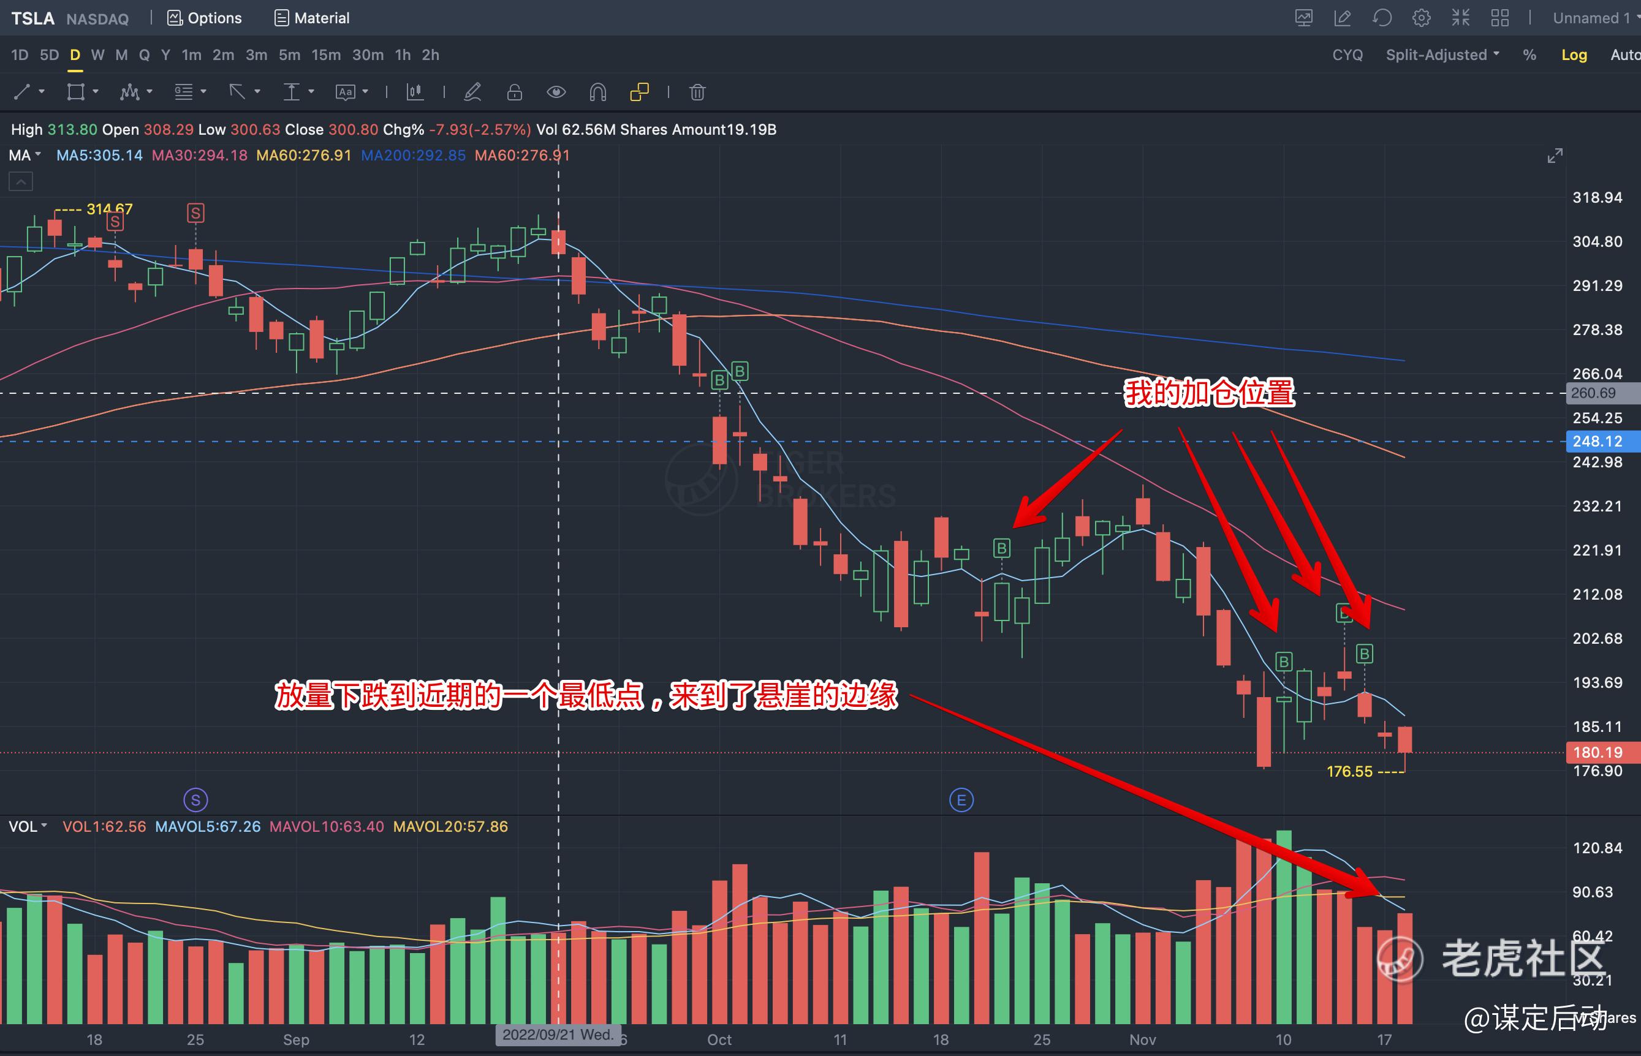
Task: Switch to the 15m timeframe tab
Action: pyautogui.click(x=326, y=55)
